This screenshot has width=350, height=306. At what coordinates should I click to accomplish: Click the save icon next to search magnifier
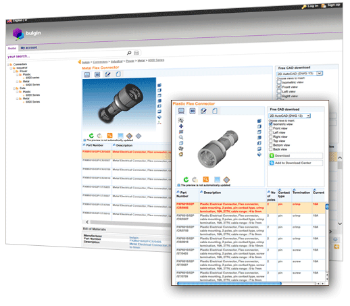pos(136,53)
